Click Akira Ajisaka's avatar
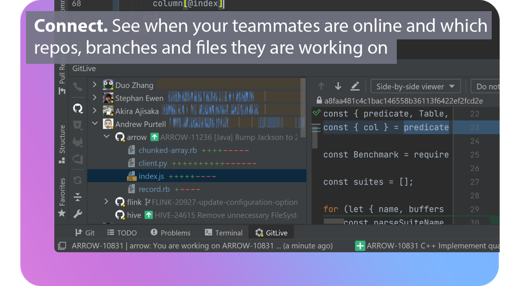Viewport: 520px width, 286px height. [108, 111]
